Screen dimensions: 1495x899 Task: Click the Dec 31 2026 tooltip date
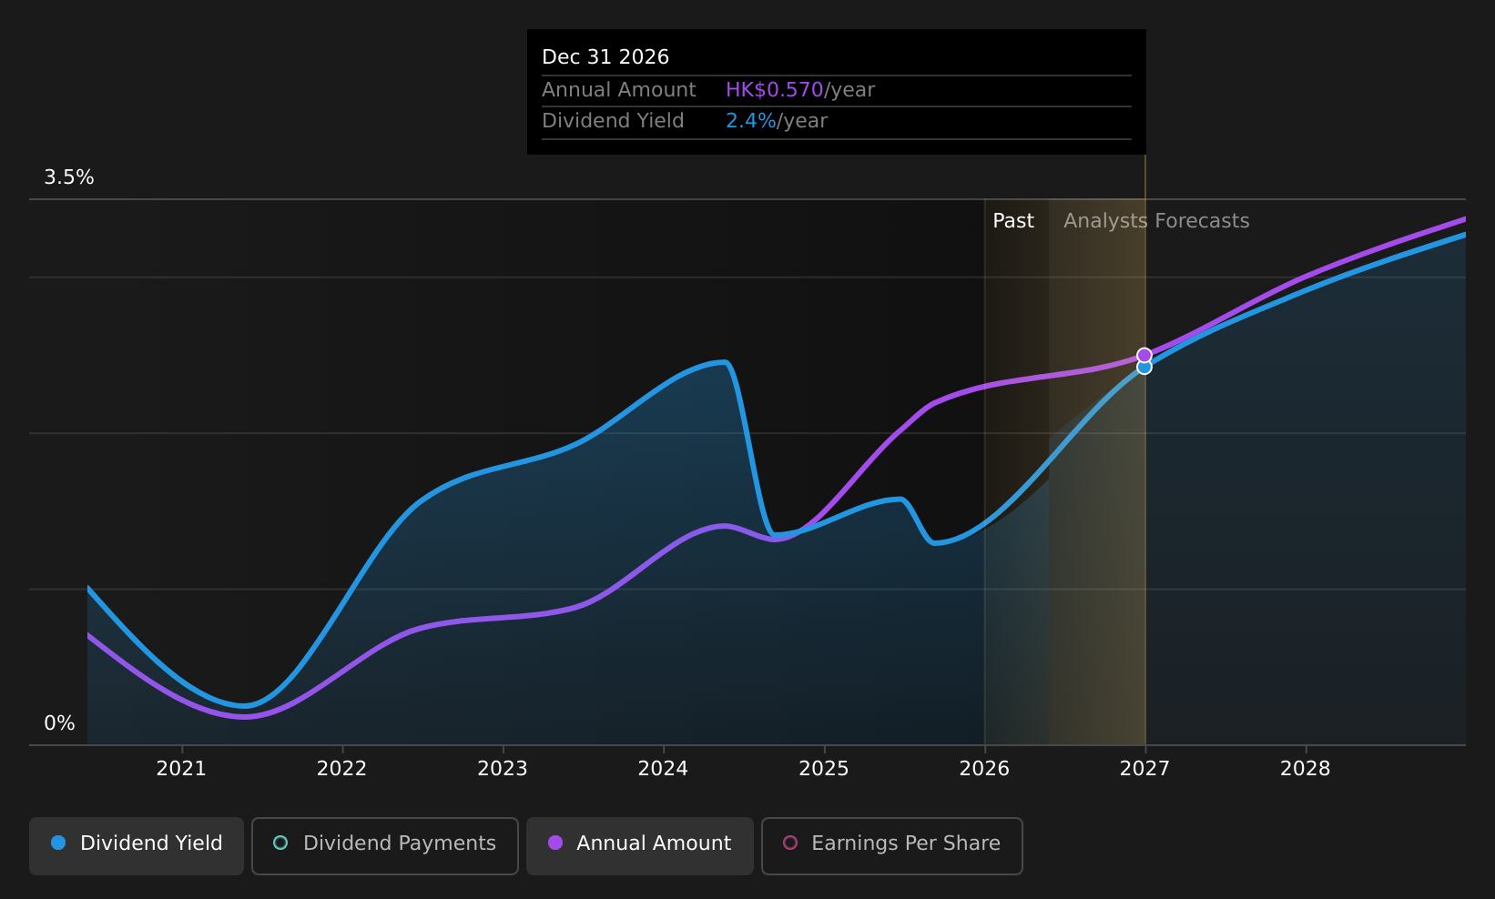[x=605, y=57]
